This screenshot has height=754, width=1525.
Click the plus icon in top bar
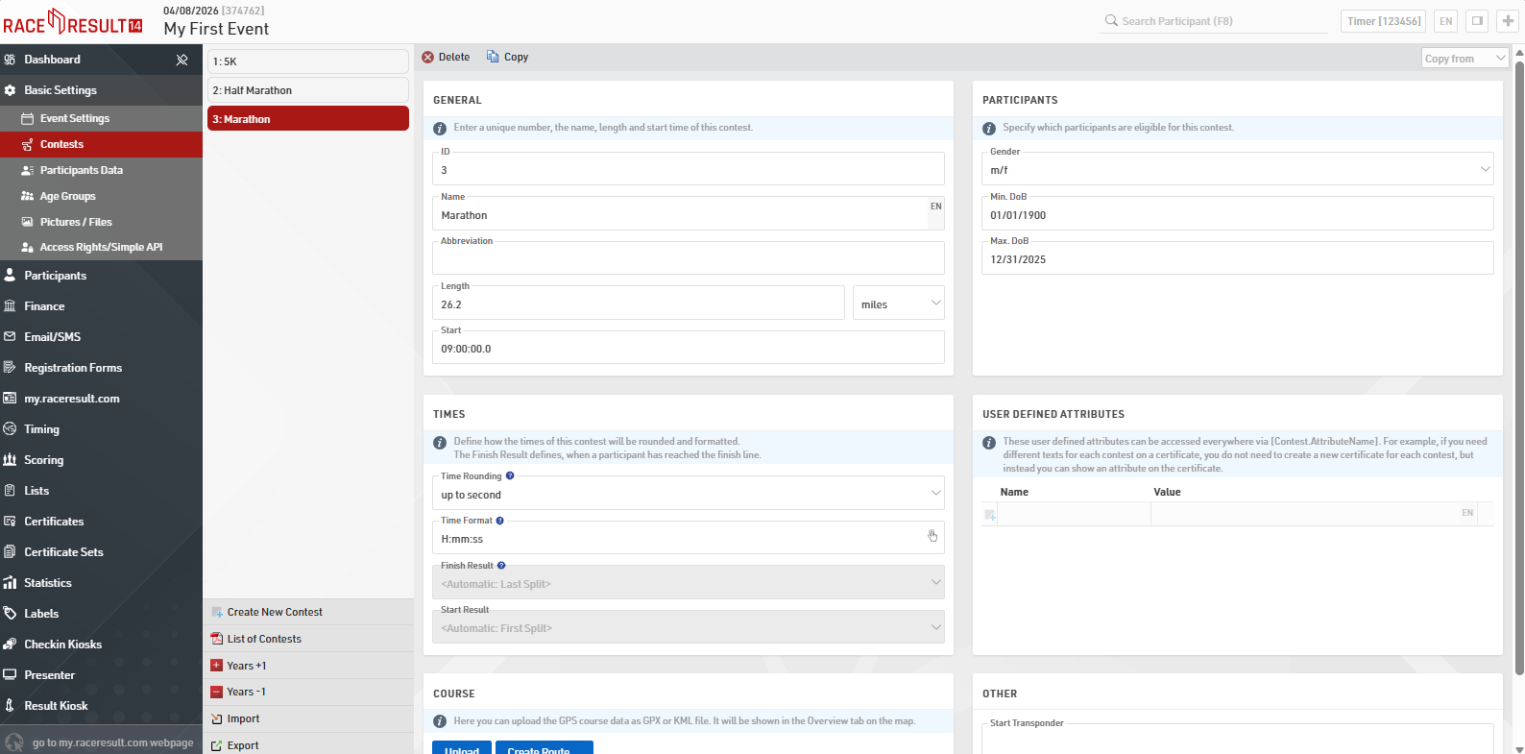coord(1508,21)
